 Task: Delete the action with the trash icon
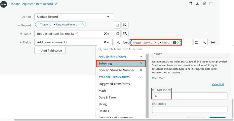tap(204, 3)
